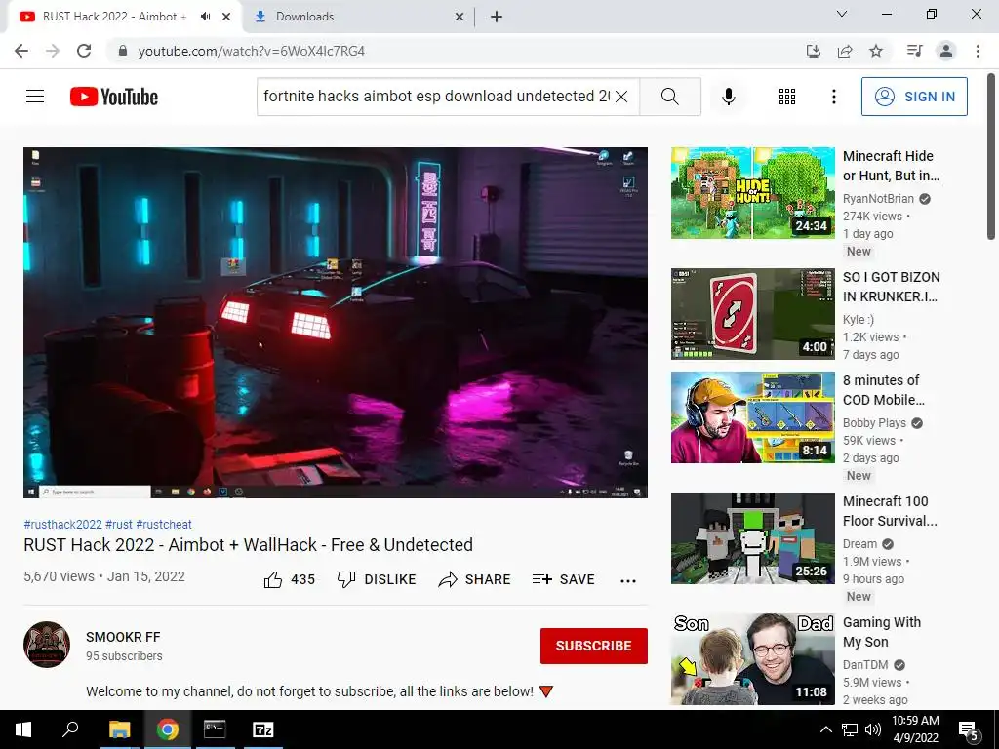Image resolution: width=999 pixels, height=749 pixels.
Task: Mute the RUST Hack tab audio icon
Action: click(x=205, y=17)
